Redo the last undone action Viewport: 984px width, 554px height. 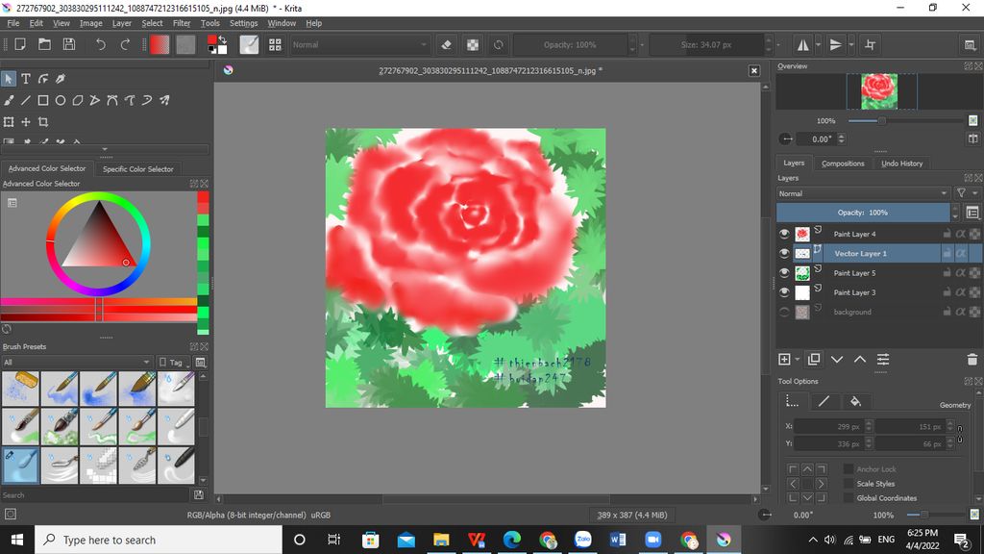click(125, 44)
